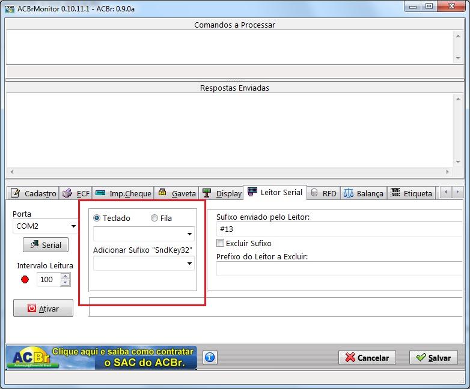Click the Intervalo Leitura value field

(x=49, y=279)
